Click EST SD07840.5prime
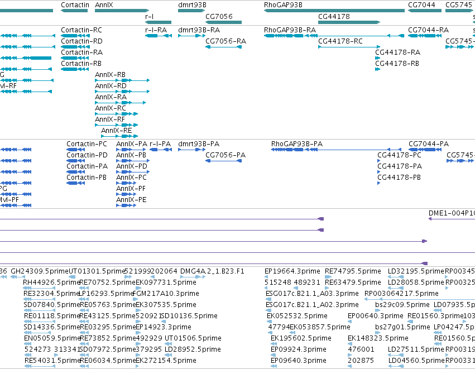The width and height of the screenshot is (475, 369). (40, 310)
